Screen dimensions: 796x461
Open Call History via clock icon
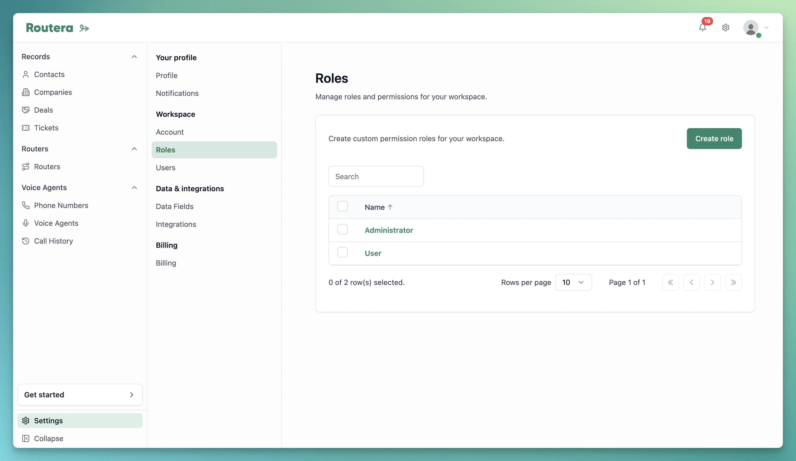click(x=26, y=241)
